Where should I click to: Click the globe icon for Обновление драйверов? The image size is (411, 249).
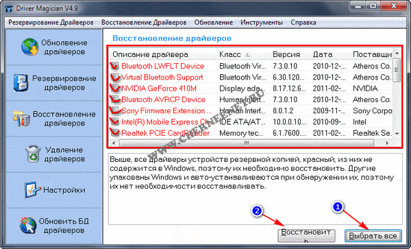click(x=29, y=47)
